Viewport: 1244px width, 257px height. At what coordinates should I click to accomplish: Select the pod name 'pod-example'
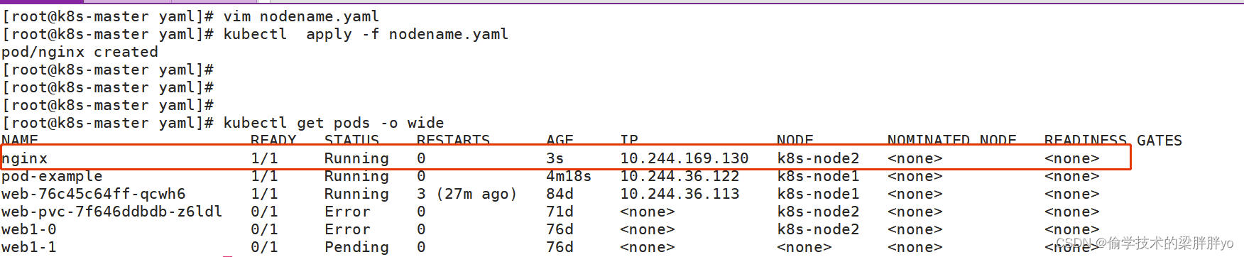(x=52, y=176)
